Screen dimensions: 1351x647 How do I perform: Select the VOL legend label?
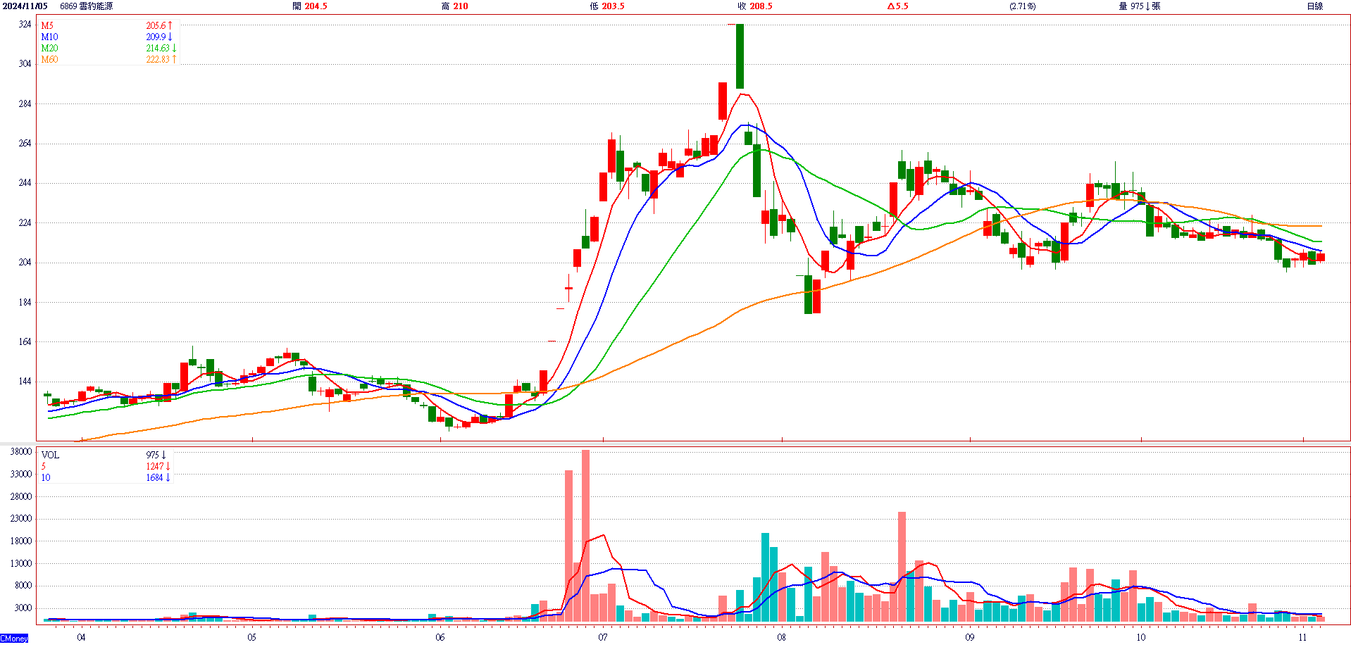(x=50, y=455)
